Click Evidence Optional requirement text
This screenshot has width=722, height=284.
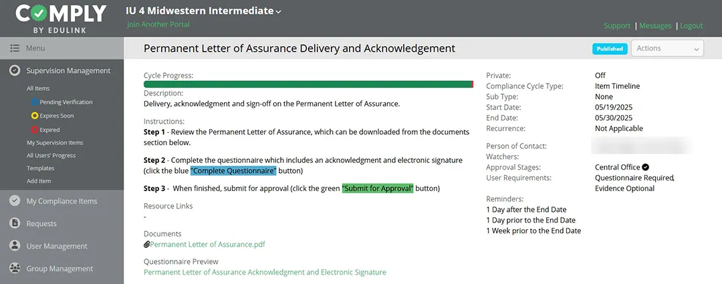(625, 188)
